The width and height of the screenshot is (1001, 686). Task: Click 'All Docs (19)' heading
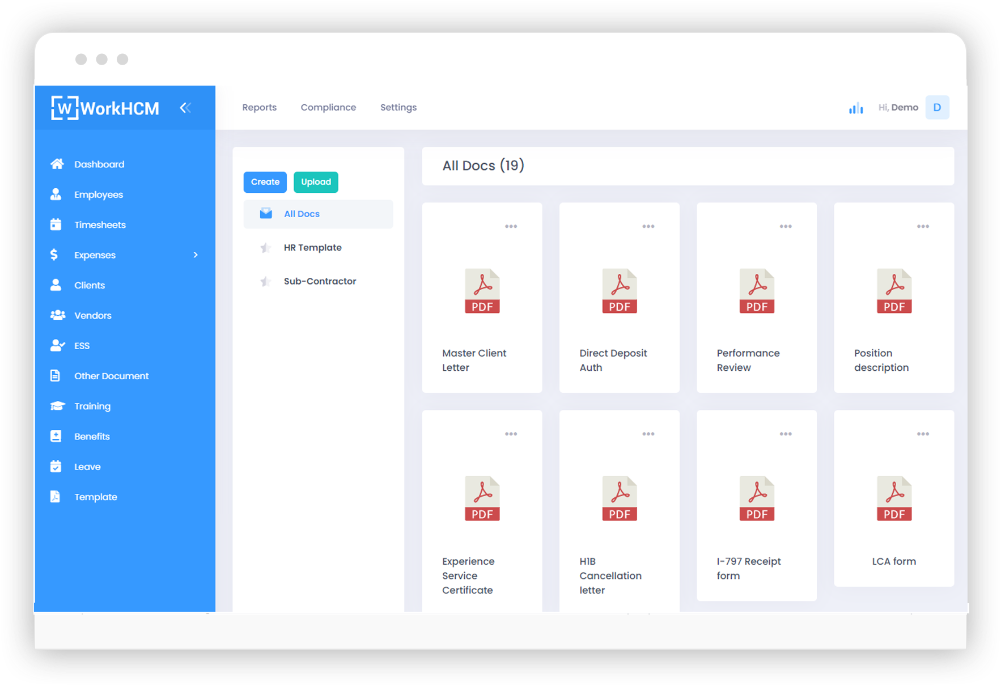(483, 166)
